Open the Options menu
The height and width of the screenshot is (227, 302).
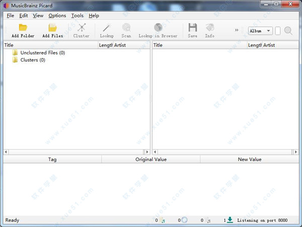[57, 16]
